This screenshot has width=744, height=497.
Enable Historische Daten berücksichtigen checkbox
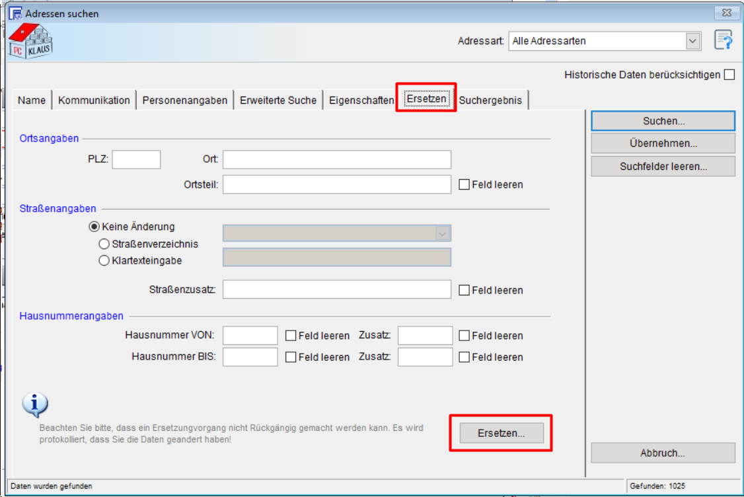click(x=729, y=75)
